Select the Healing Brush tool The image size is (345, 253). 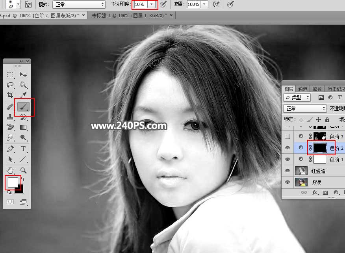pos(10,107)
